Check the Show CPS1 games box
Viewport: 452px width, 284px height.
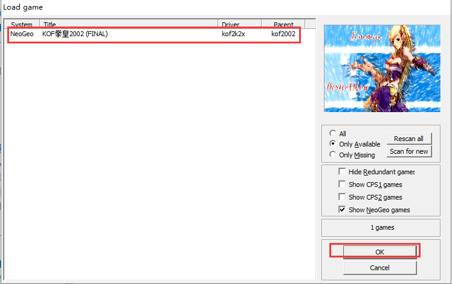click(x=342, y=184)
